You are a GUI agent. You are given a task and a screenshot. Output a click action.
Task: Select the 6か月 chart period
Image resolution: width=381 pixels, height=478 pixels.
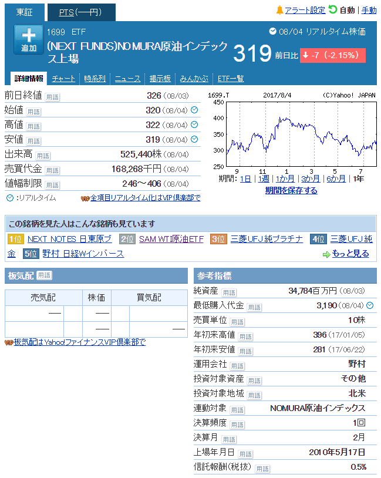pyautogui.click(x=336, y=179)
